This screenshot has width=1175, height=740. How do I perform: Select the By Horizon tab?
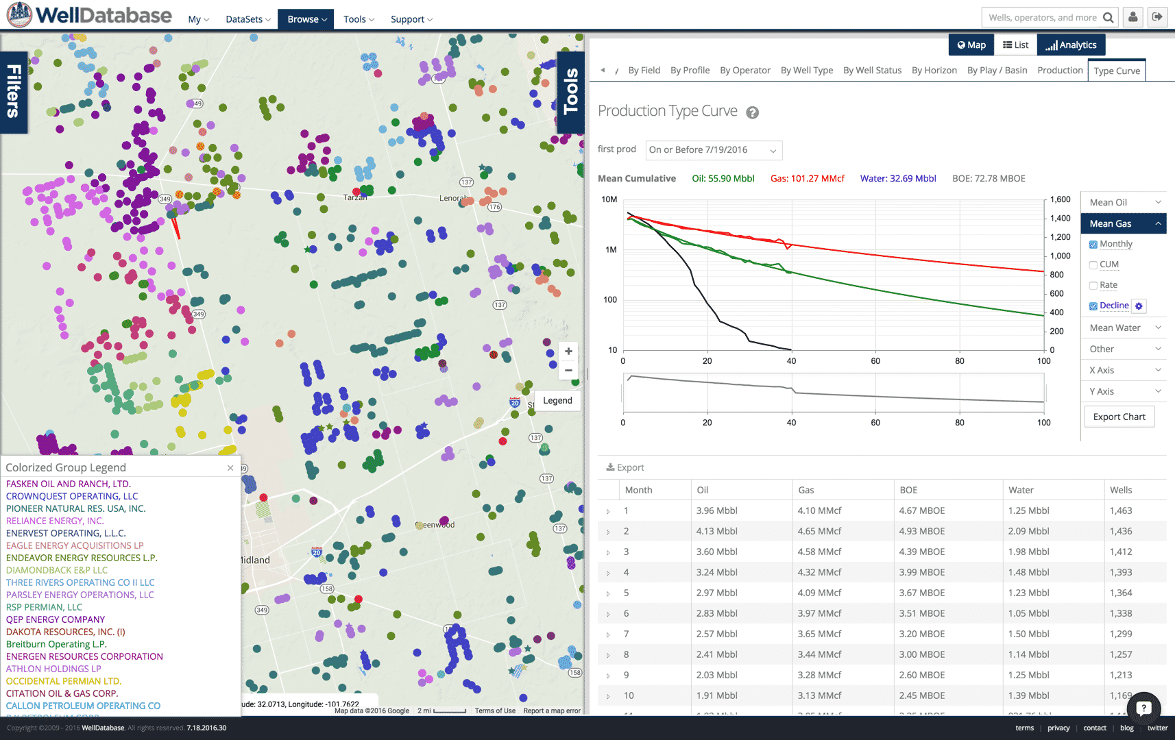934,70
